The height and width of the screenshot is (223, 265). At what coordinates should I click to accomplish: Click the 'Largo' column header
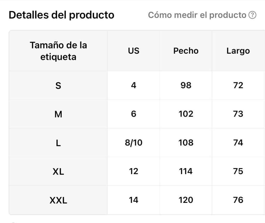coord(238,51)
